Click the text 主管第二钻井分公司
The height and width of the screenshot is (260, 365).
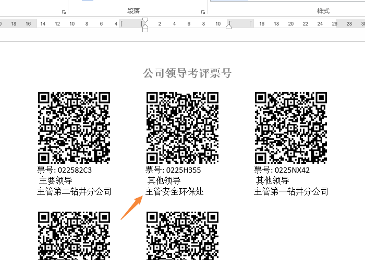point(74,192)
